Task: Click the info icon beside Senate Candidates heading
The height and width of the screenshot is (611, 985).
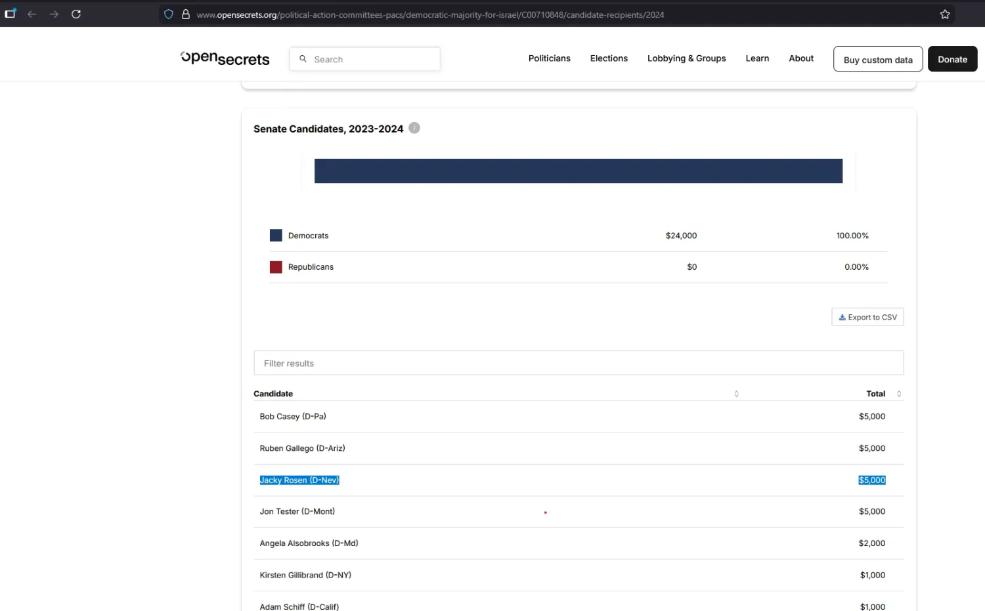Action: coord(414,128)
